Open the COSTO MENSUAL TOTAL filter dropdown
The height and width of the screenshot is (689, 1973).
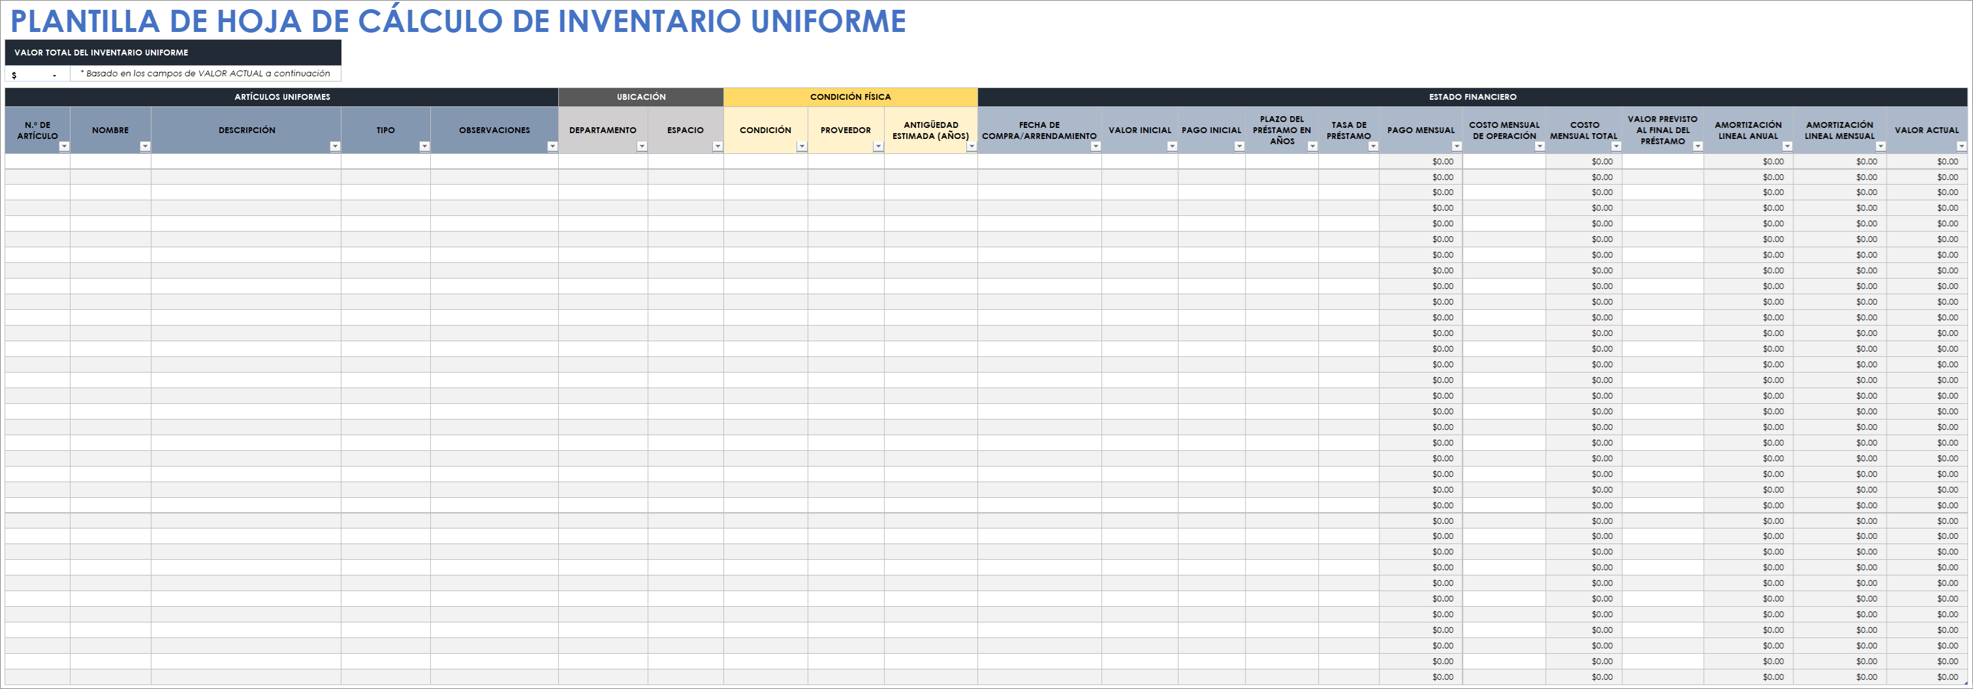pos(1616,146)
